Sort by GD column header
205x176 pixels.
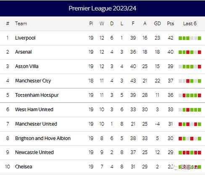(158, 24)
